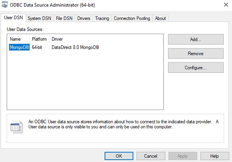Click the Platform column header
232x162 pixels.
tap(39, 39)
